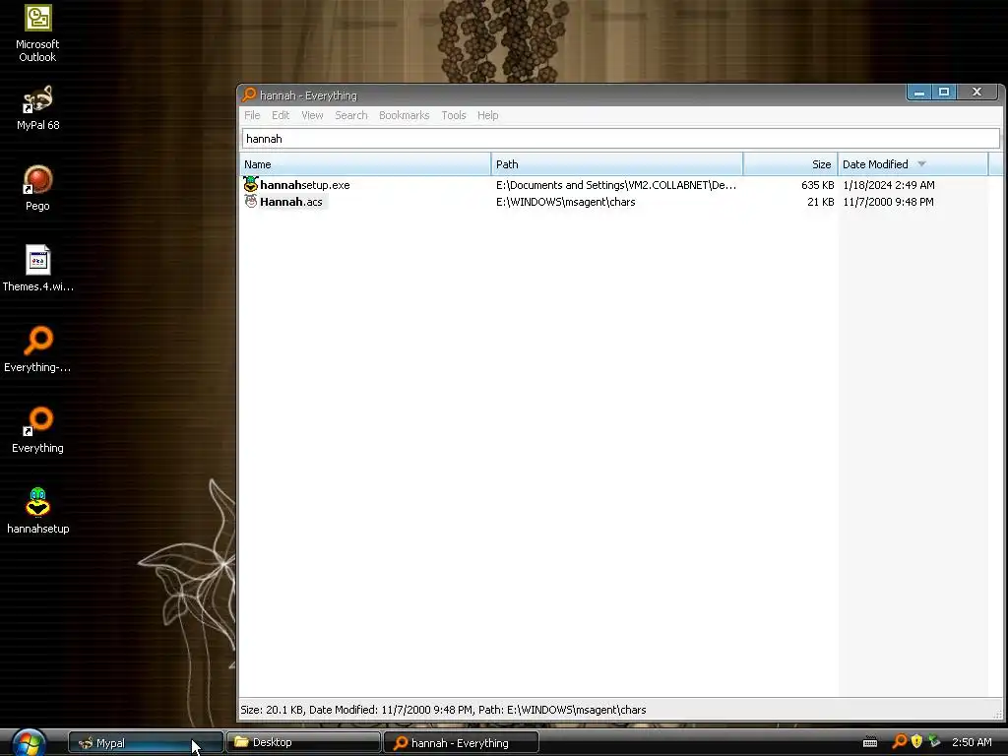
Task: Click the Everything magnifier icon in title bar
Action: [x=249, y=95]
